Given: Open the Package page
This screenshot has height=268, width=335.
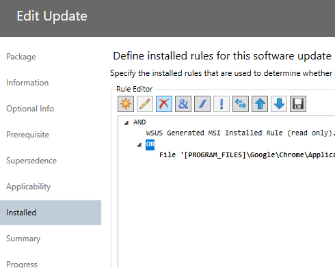Looking at the screenshot, I should click(21, 57).
